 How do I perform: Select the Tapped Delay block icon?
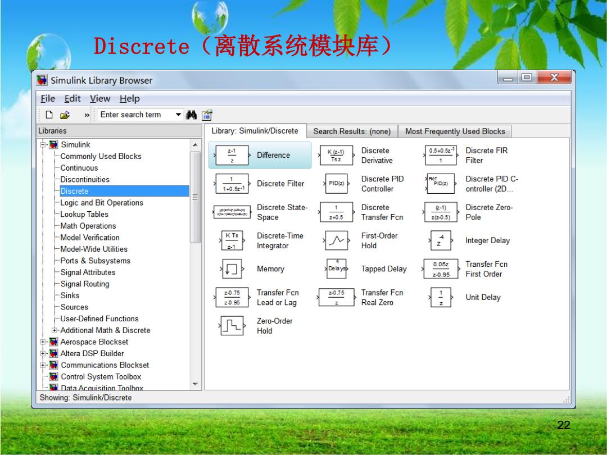tap(337, 269)
